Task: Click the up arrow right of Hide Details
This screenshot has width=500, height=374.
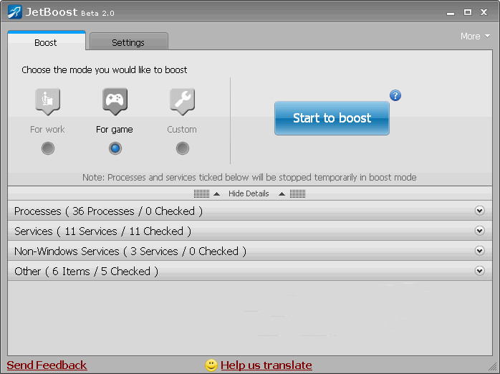Action: point(282,194)
